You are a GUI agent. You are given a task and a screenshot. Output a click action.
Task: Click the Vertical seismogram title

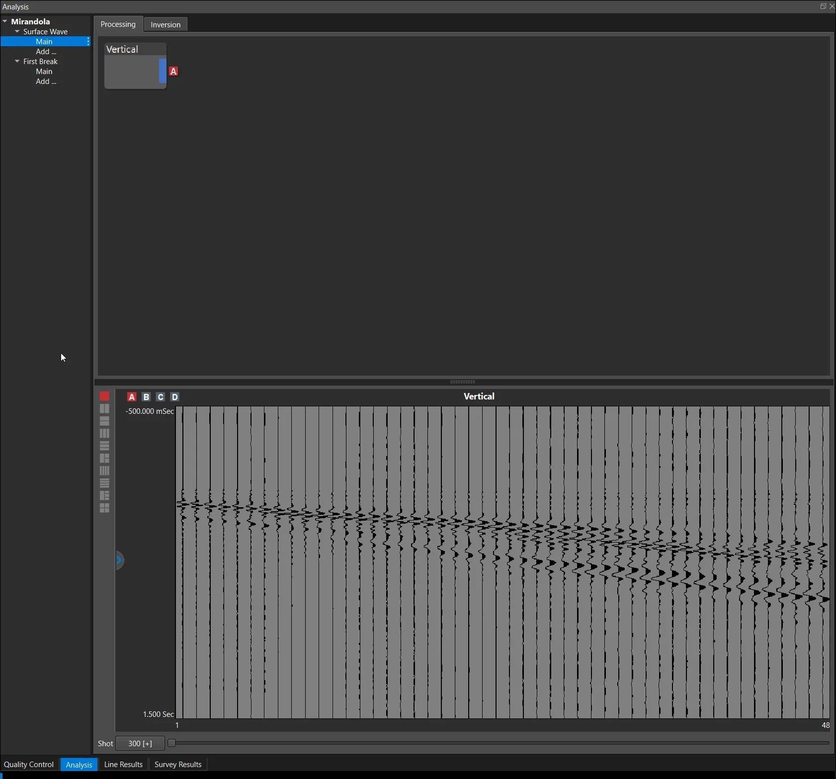pos(479,396)
